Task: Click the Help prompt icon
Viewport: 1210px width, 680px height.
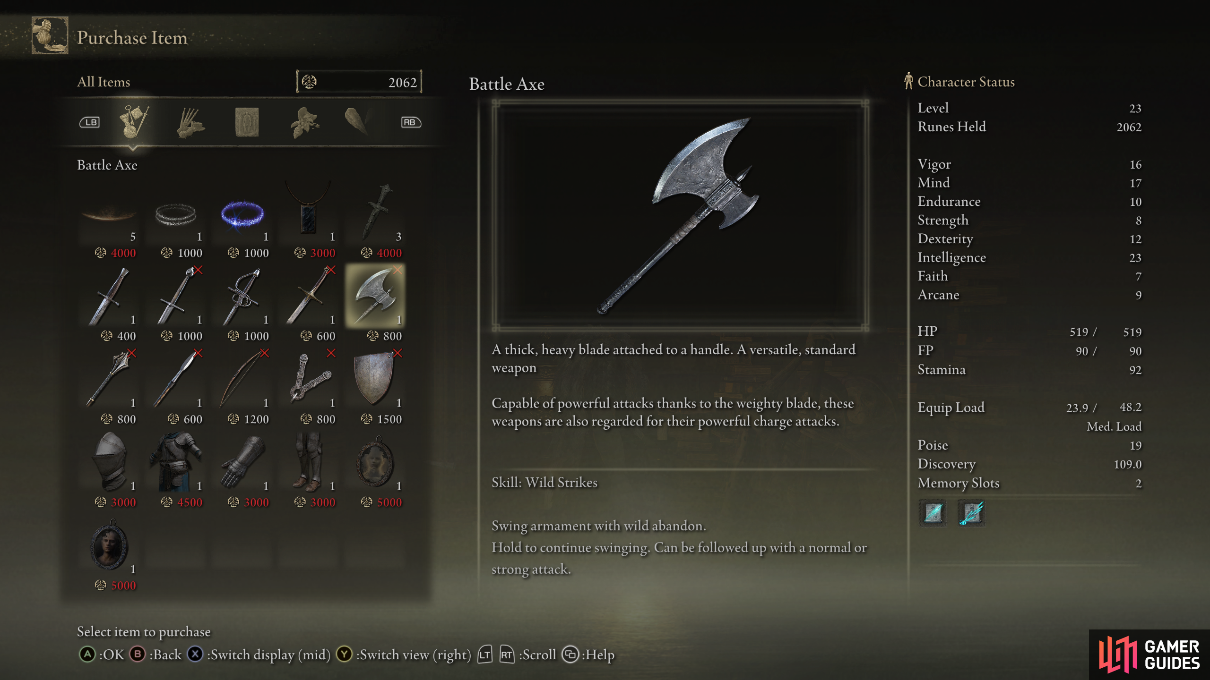Action: tap(570, 654)
